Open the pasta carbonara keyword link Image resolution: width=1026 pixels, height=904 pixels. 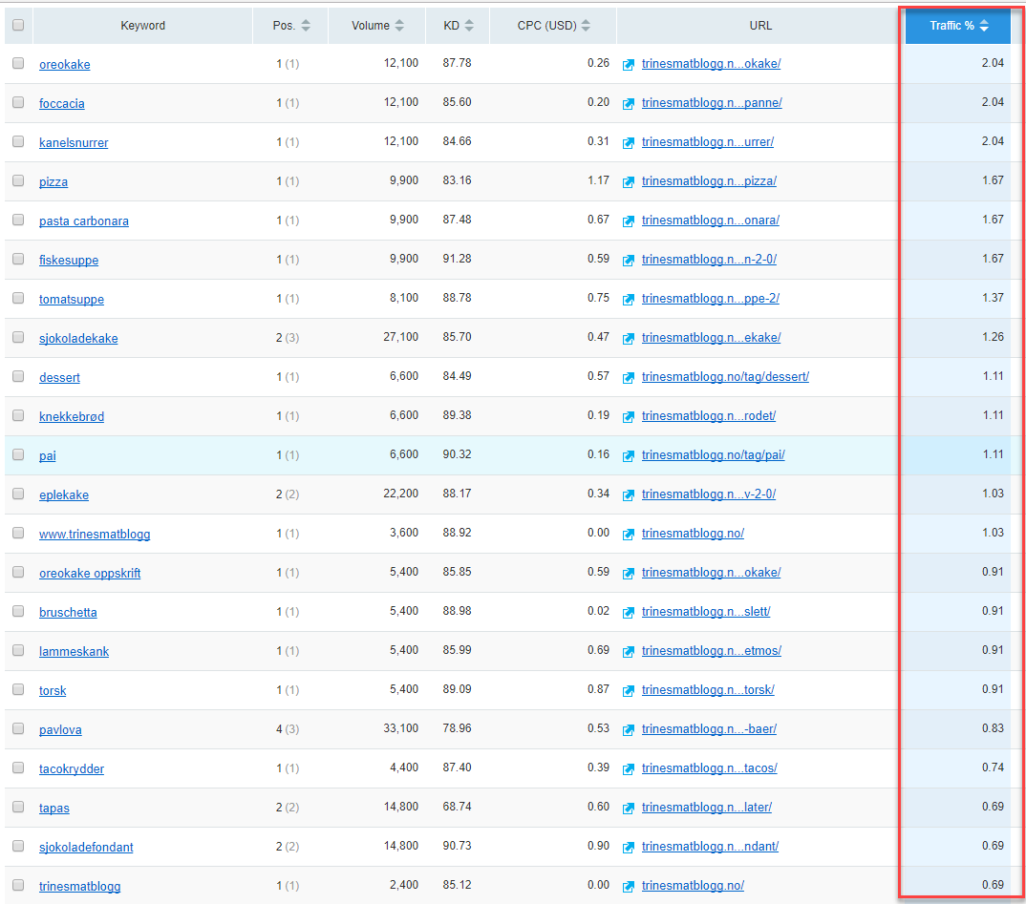click(x=84, y=221)
